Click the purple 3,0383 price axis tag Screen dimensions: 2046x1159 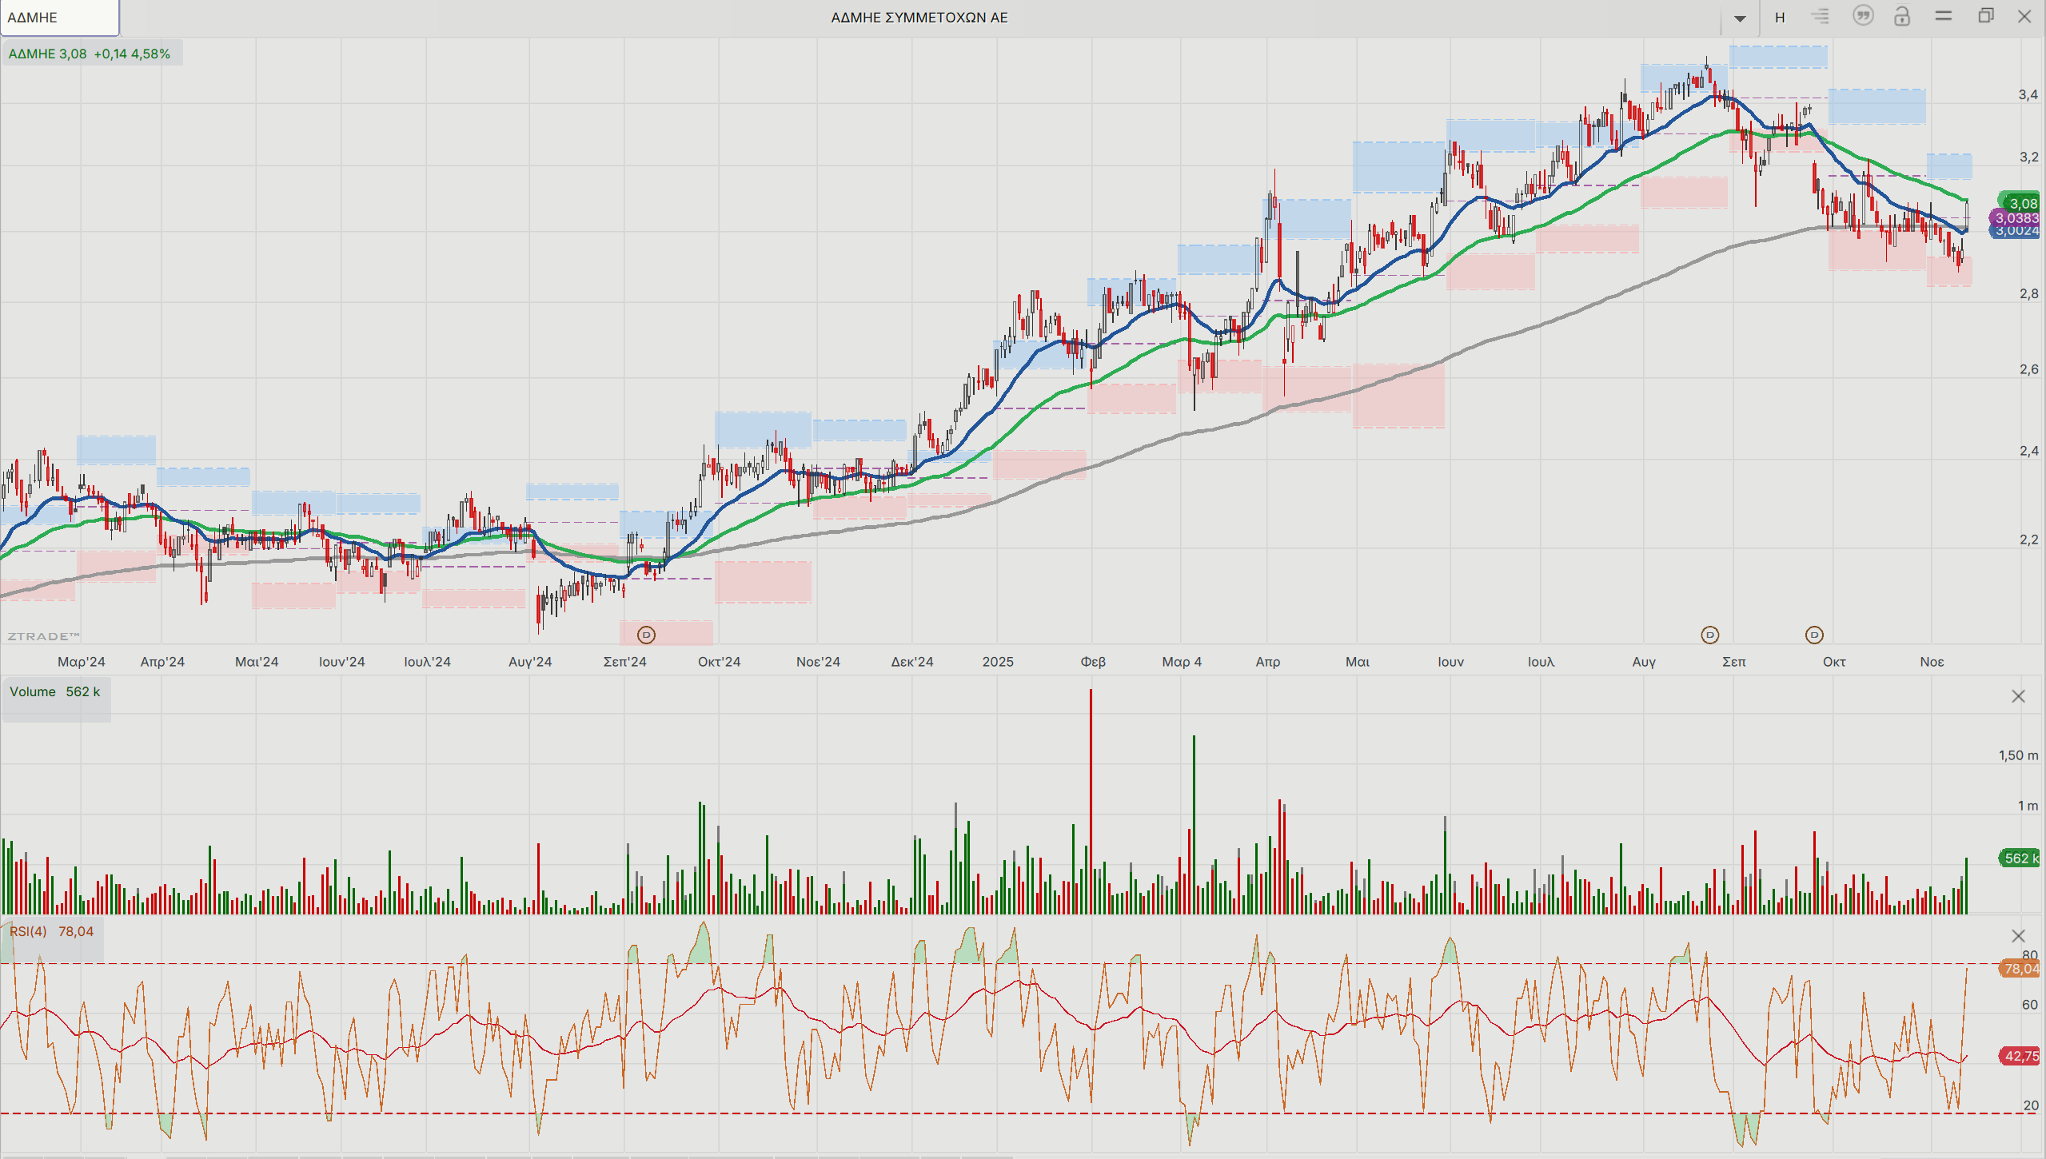(2016, 218)
